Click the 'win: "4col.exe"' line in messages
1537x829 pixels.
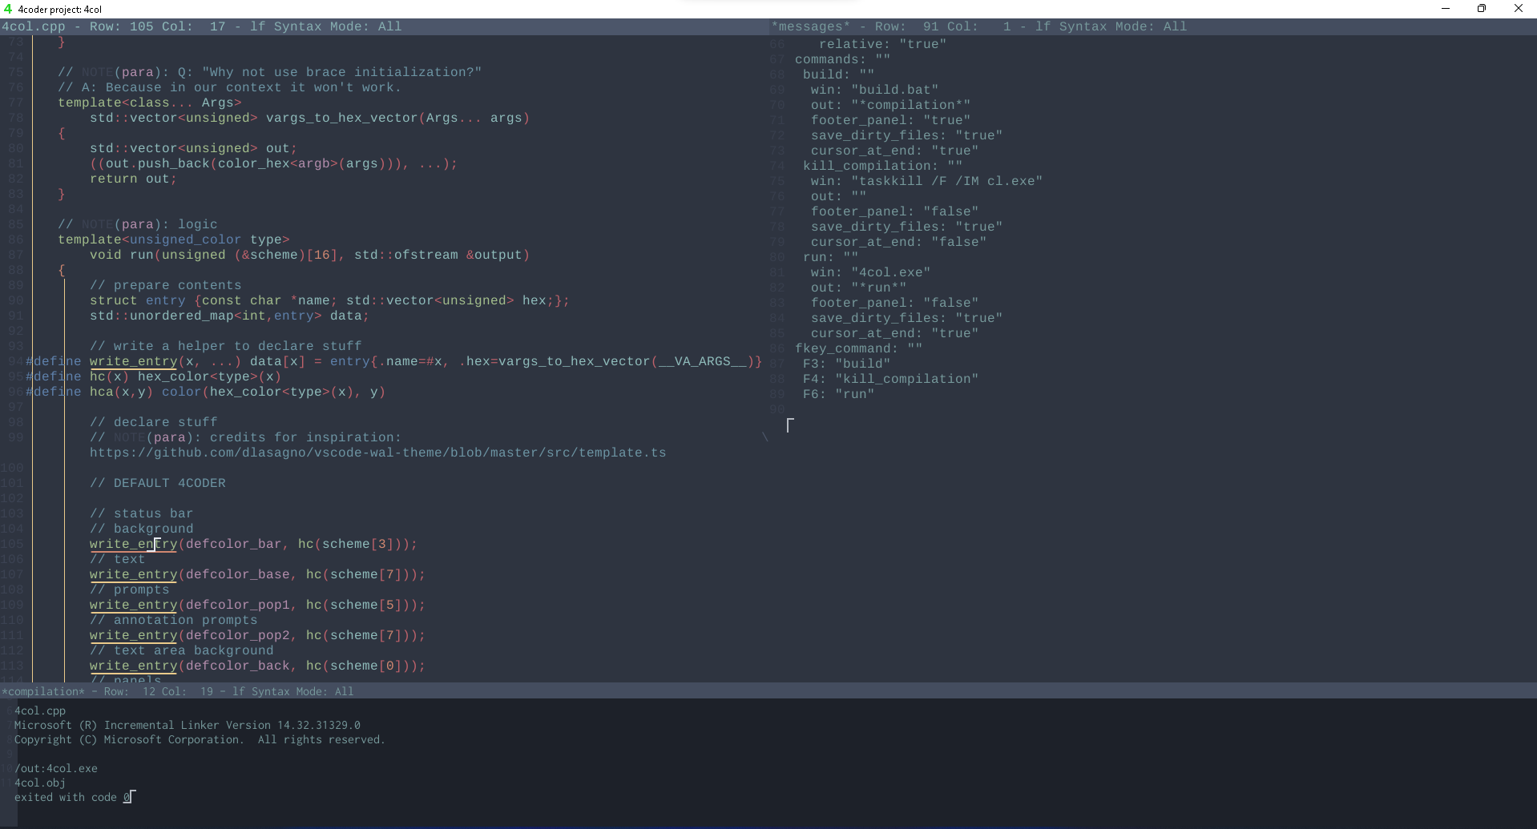pos(870,272)
